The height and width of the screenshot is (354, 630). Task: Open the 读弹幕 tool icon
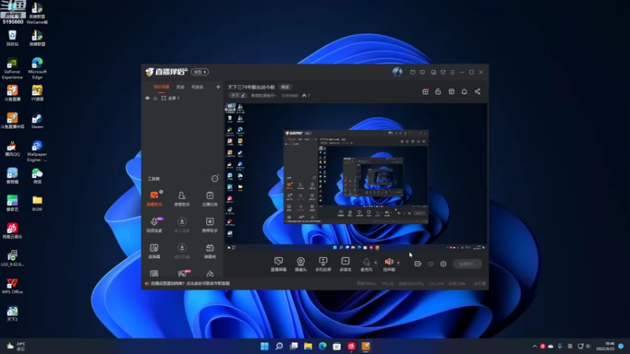pyautogui.click(x=154, y=251)
